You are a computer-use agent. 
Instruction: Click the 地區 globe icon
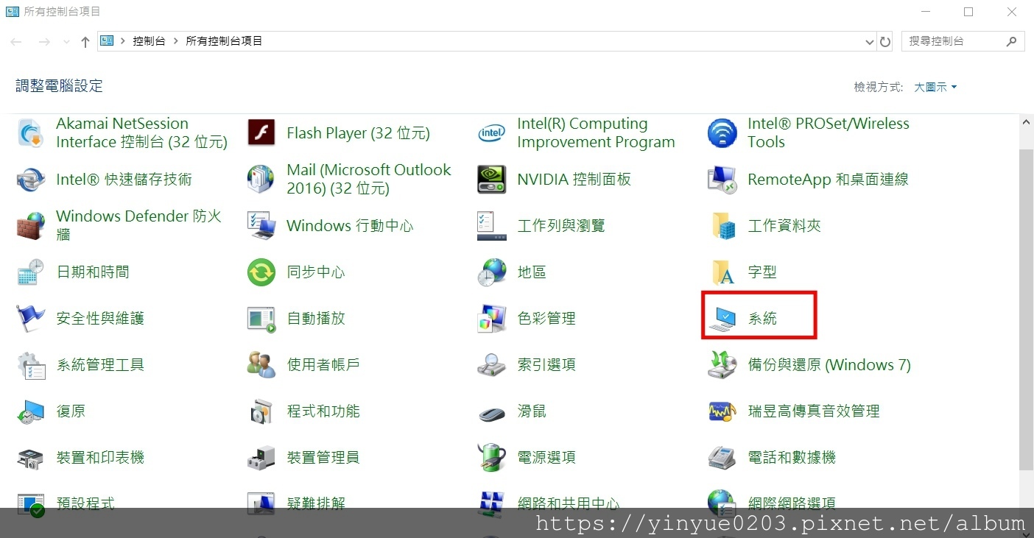[492, 272]
